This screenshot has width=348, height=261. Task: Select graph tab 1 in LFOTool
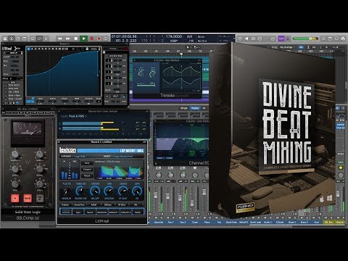[28, 49]
